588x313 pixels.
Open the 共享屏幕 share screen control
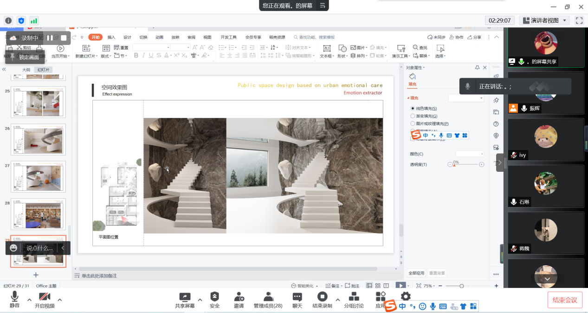pyautogui.click(x=185, y=299)
